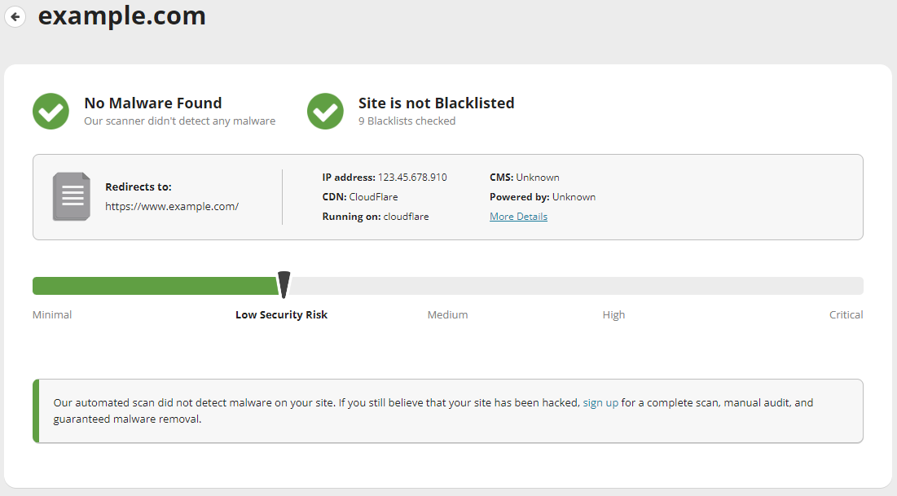Click the automated scan result message box
This screenshot has width=897, height=496.
pos(448,410)
